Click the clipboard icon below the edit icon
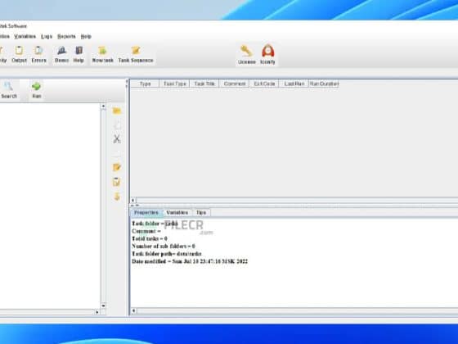The image size is (458, 344). coord(116,182)
